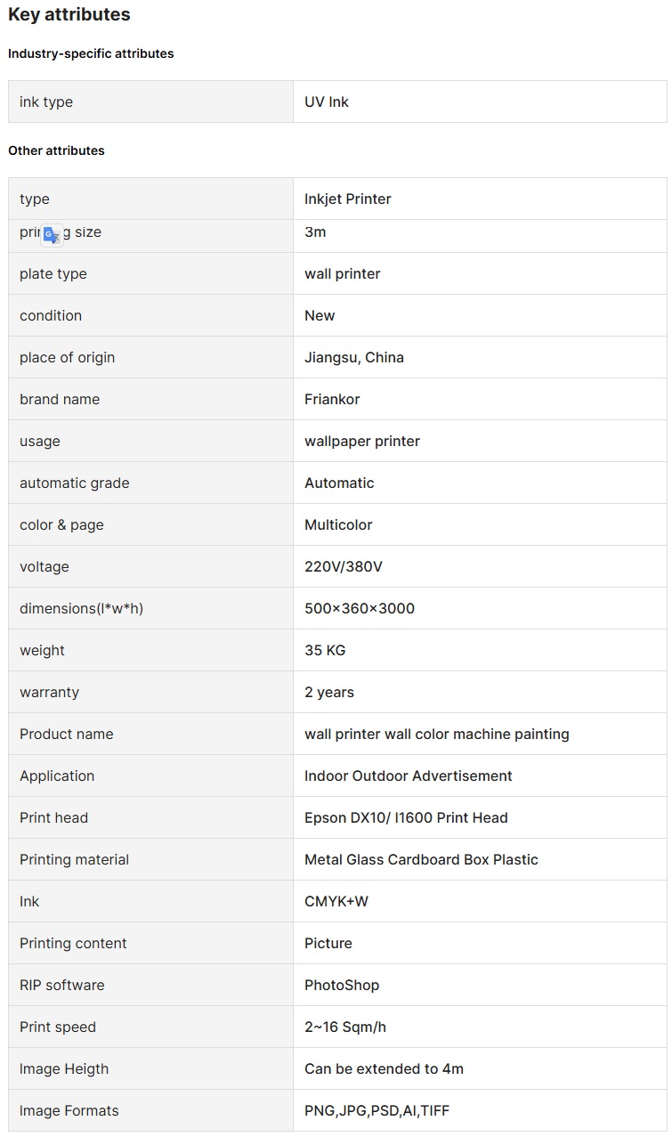
Task: Select the Epson DX10/ I1600 Print Head text
Action: coord(406,817)
